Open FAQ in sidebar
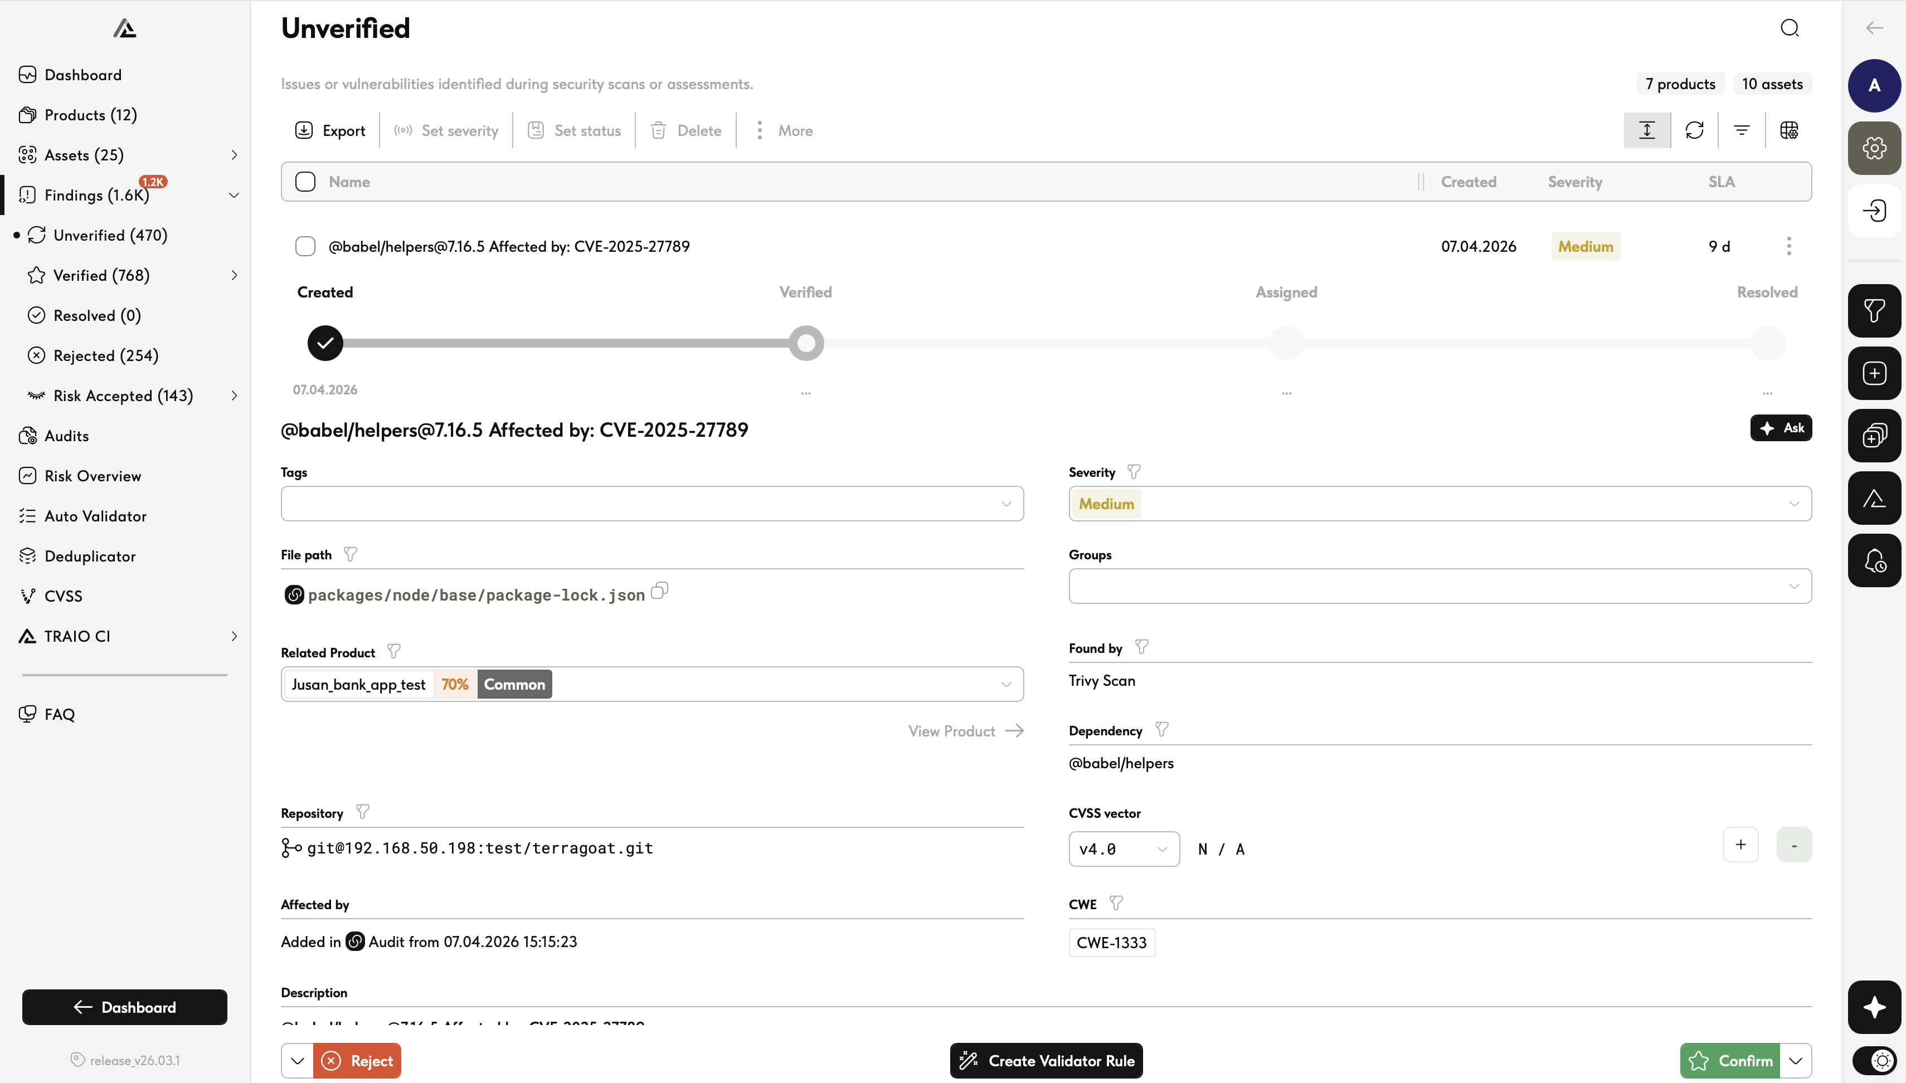Screen dimensions: 1906x1083 pyautogui.click(x=60, y=714)
